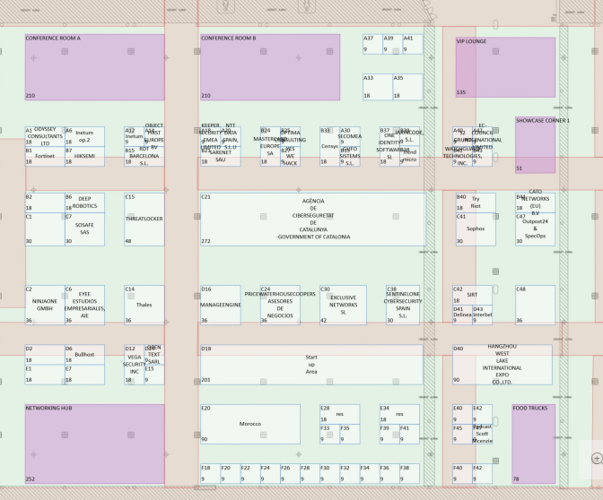The image size is (603, 500).
Task: Select Conference Room A area
Action: click(x=94, y=67)
